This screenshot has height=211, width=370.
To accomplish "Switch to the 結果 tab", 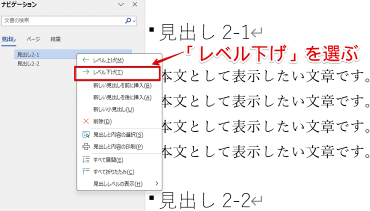I will pos(55,39).
